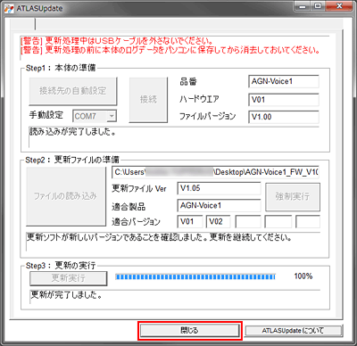This screenshot has width=357, height=346.
Task: Click the update file path field
Action: tap(215, 172)
